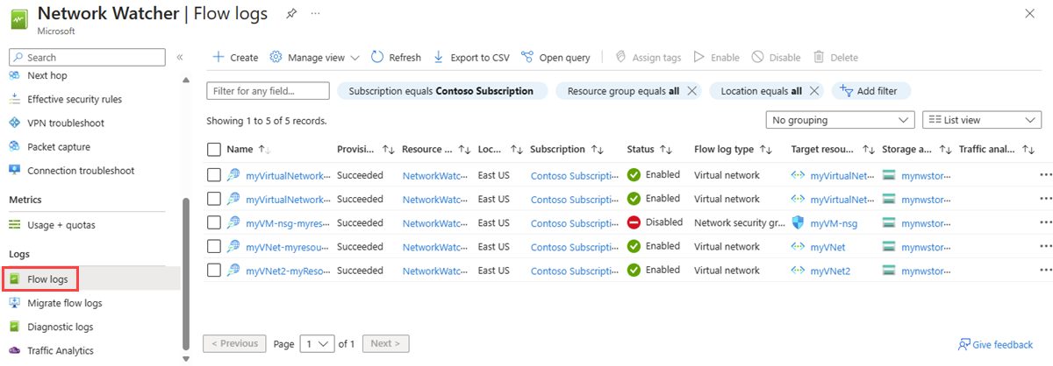Image resolution: width=1053 pixels, height=366 pixels.
Task: Focus the Filter for any field box
Action: [x=268, y=91]
